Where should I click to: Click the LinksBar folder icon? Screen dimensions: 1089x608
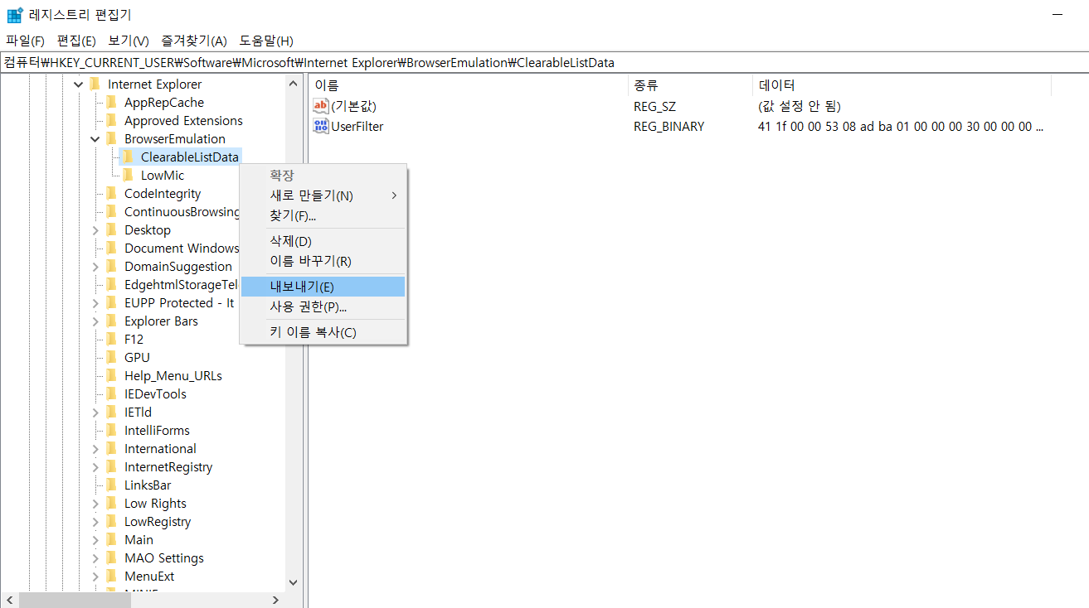(x=111, y=485)
